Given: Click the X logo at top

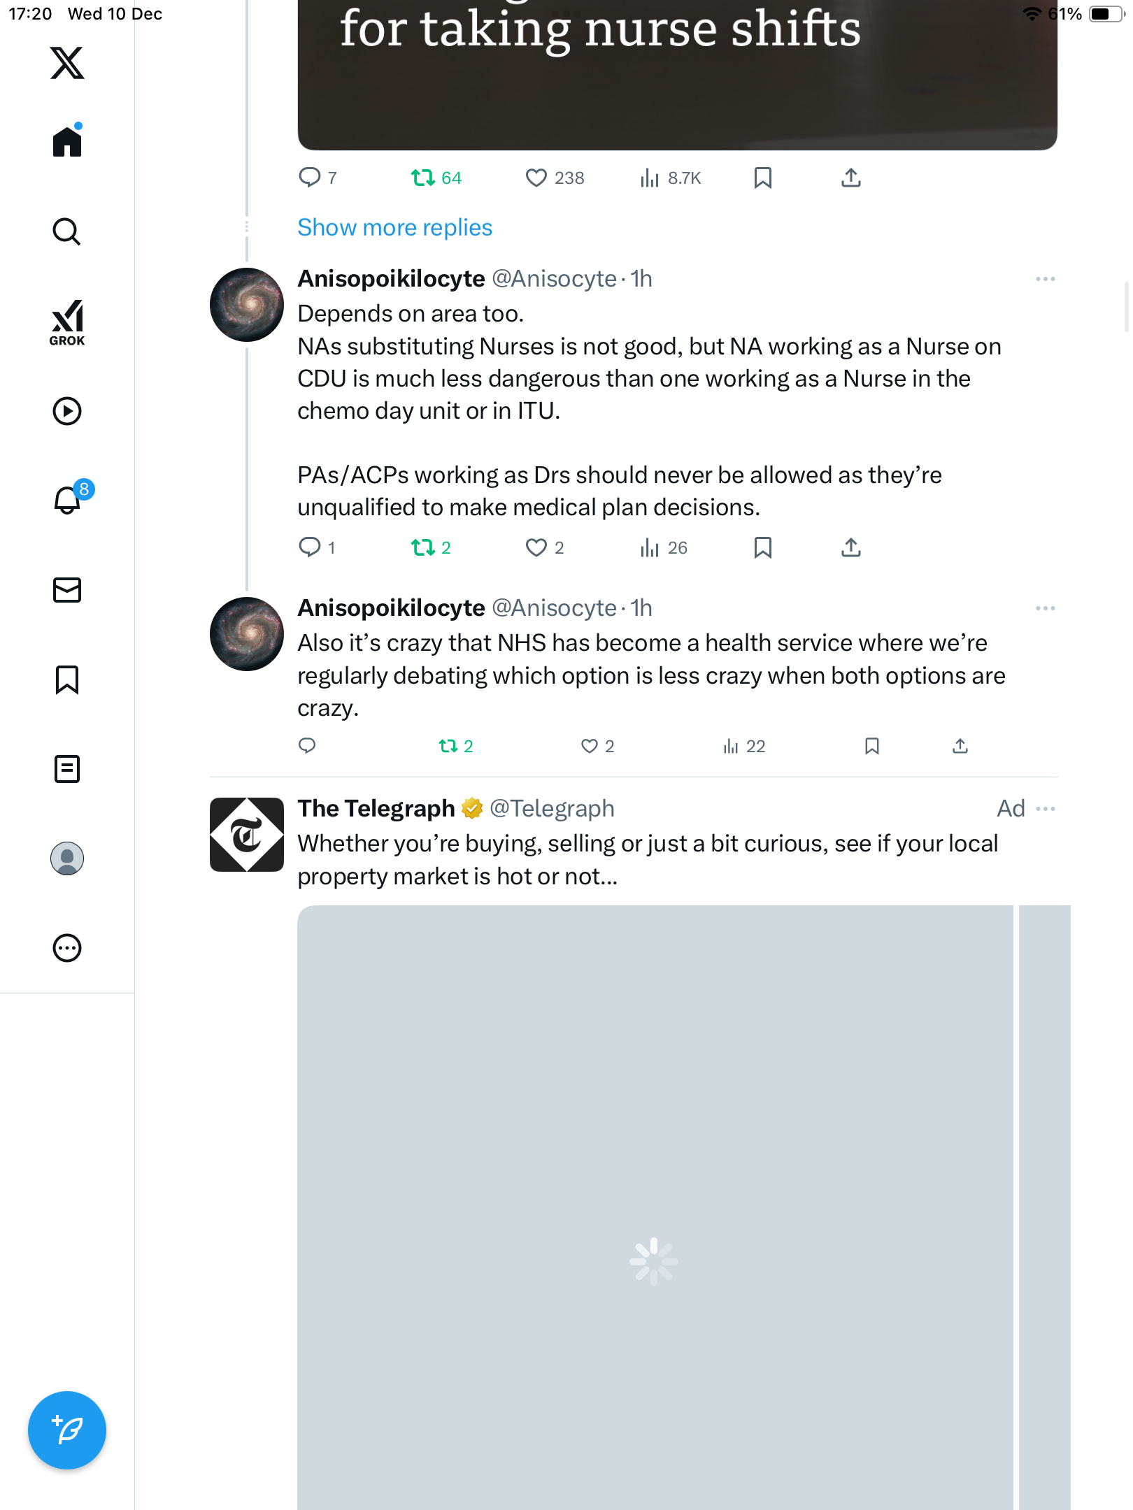Looking at the screenshot, I should tap(67, 63).
